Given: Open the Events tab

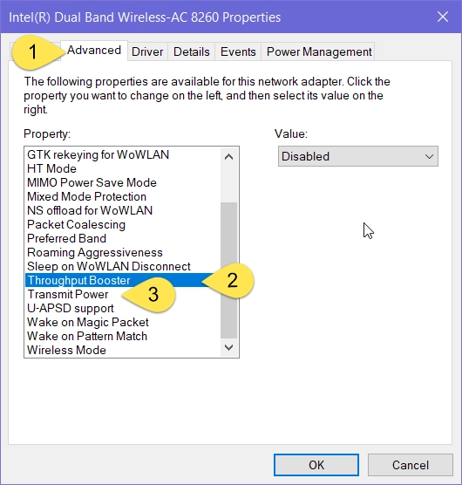Looking at the screenshot, I should (238, 52).
